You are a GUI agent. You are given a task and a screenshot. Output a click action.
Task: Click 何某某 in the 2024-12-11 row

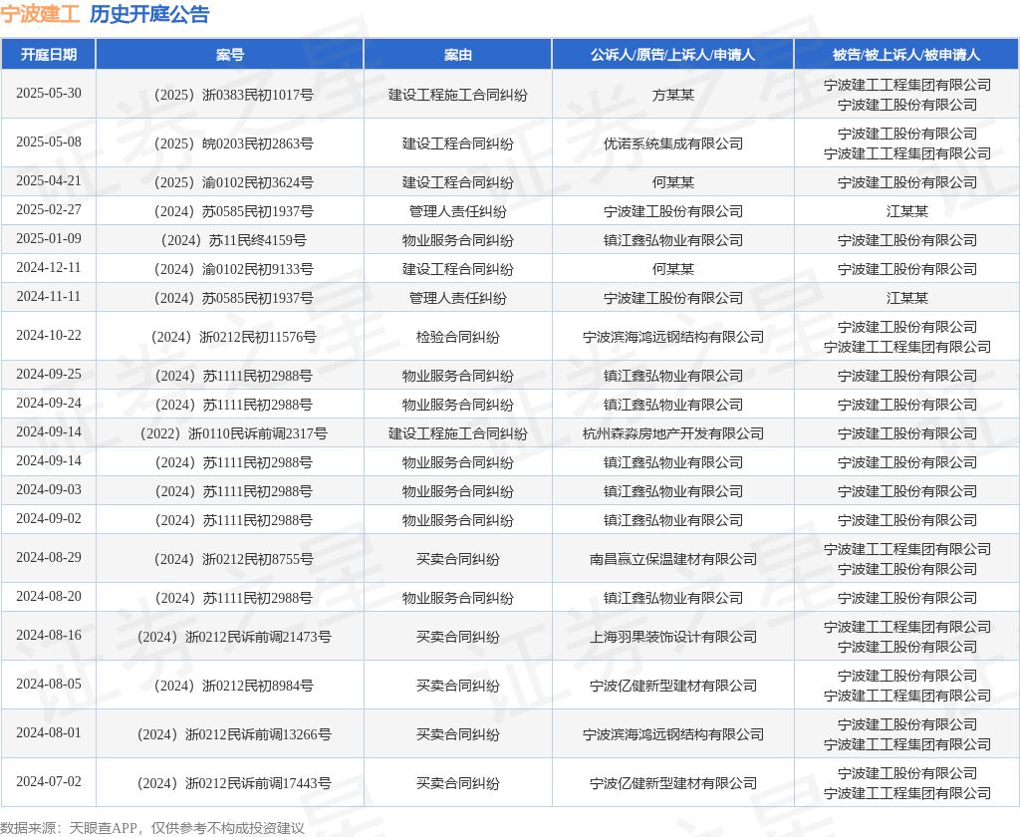click(672, 269)
